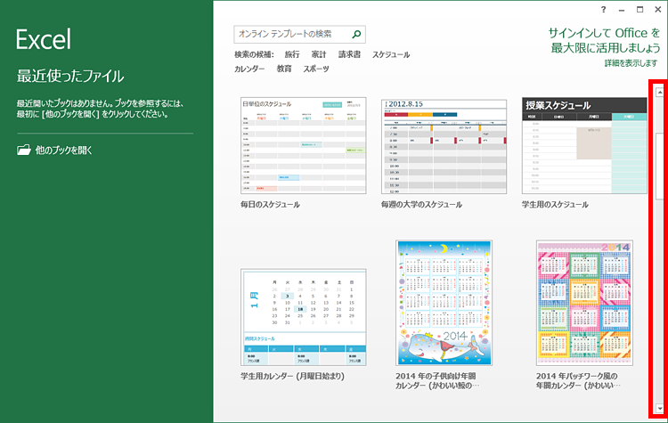668x423 pixels.
Task: Select the カレンダー suggested search
Action: 249,69
